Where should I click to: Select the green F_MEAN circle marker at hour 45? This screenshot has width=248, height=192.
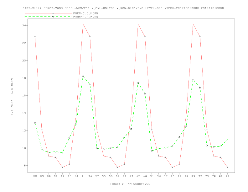138,83
